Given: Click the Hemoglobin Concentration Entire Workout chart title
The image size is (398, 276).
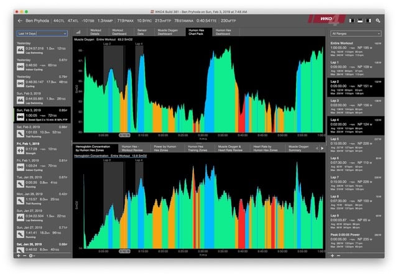Looking at the screenshot, I should tap(111, 156).
